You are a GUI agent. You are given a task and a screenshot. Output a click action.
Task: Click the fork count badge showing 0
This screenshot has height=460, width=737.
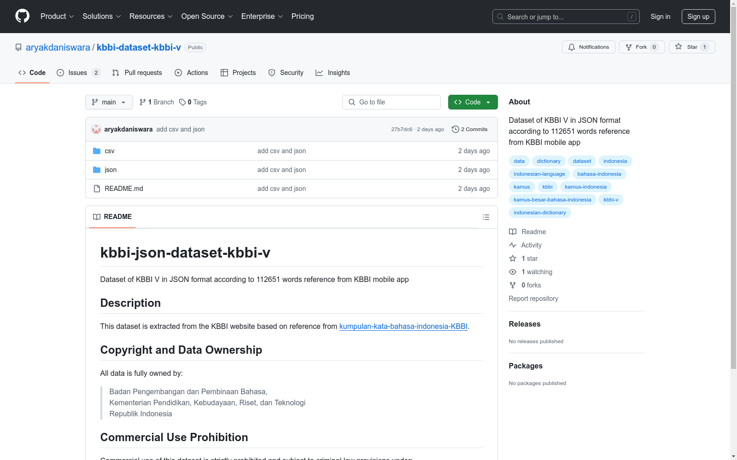pos(654,47)
